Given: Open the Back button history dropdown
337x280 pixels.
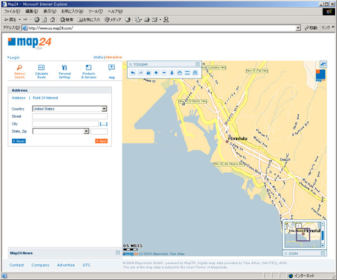Looking at the screenshot, I should (20, 20).
